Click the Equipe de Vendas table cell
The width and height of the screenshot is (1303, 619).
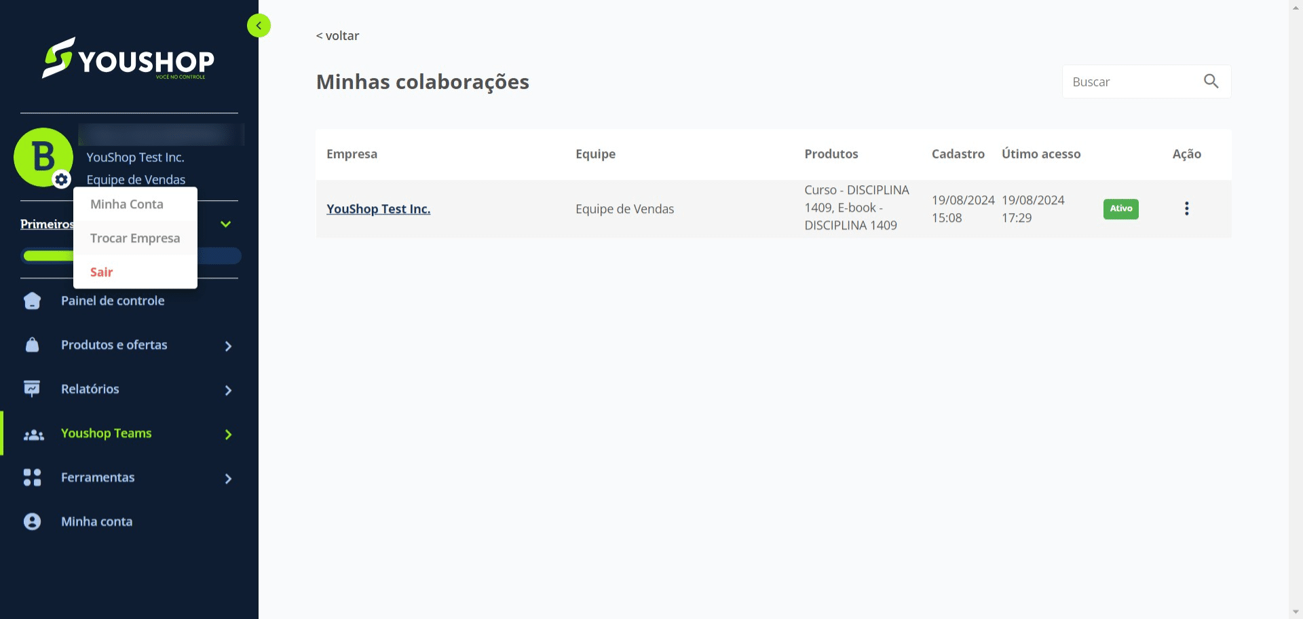624,209
